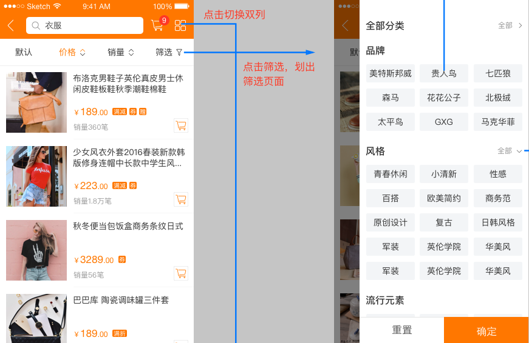
Task: Add the ¥3289.00 lunch box item to cart
Action: point(181,273)
